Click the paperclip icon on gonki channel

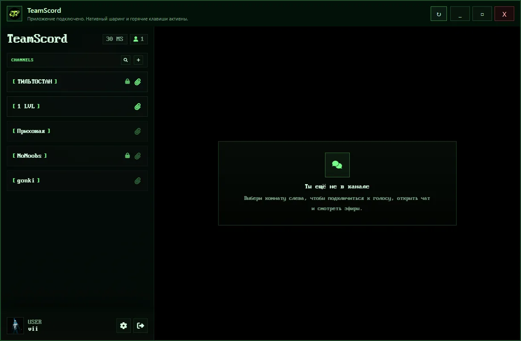tap(138, 181)
